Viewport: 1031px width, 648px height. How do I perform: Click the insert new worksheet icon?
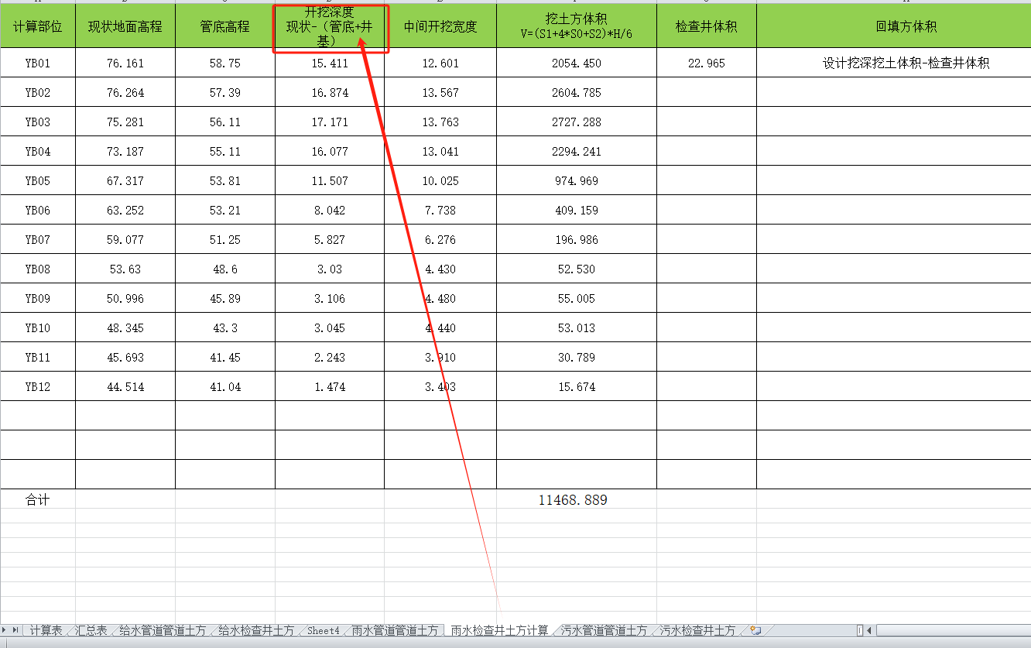tap(755, 630)
